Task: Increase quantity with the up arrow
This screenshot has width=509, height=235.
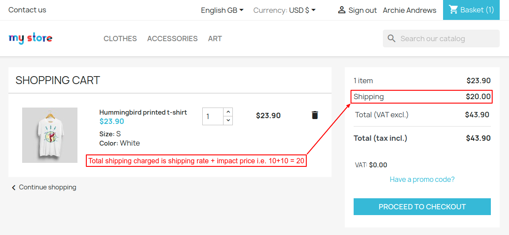Action: pyautogui.click(x=228, y=112)
